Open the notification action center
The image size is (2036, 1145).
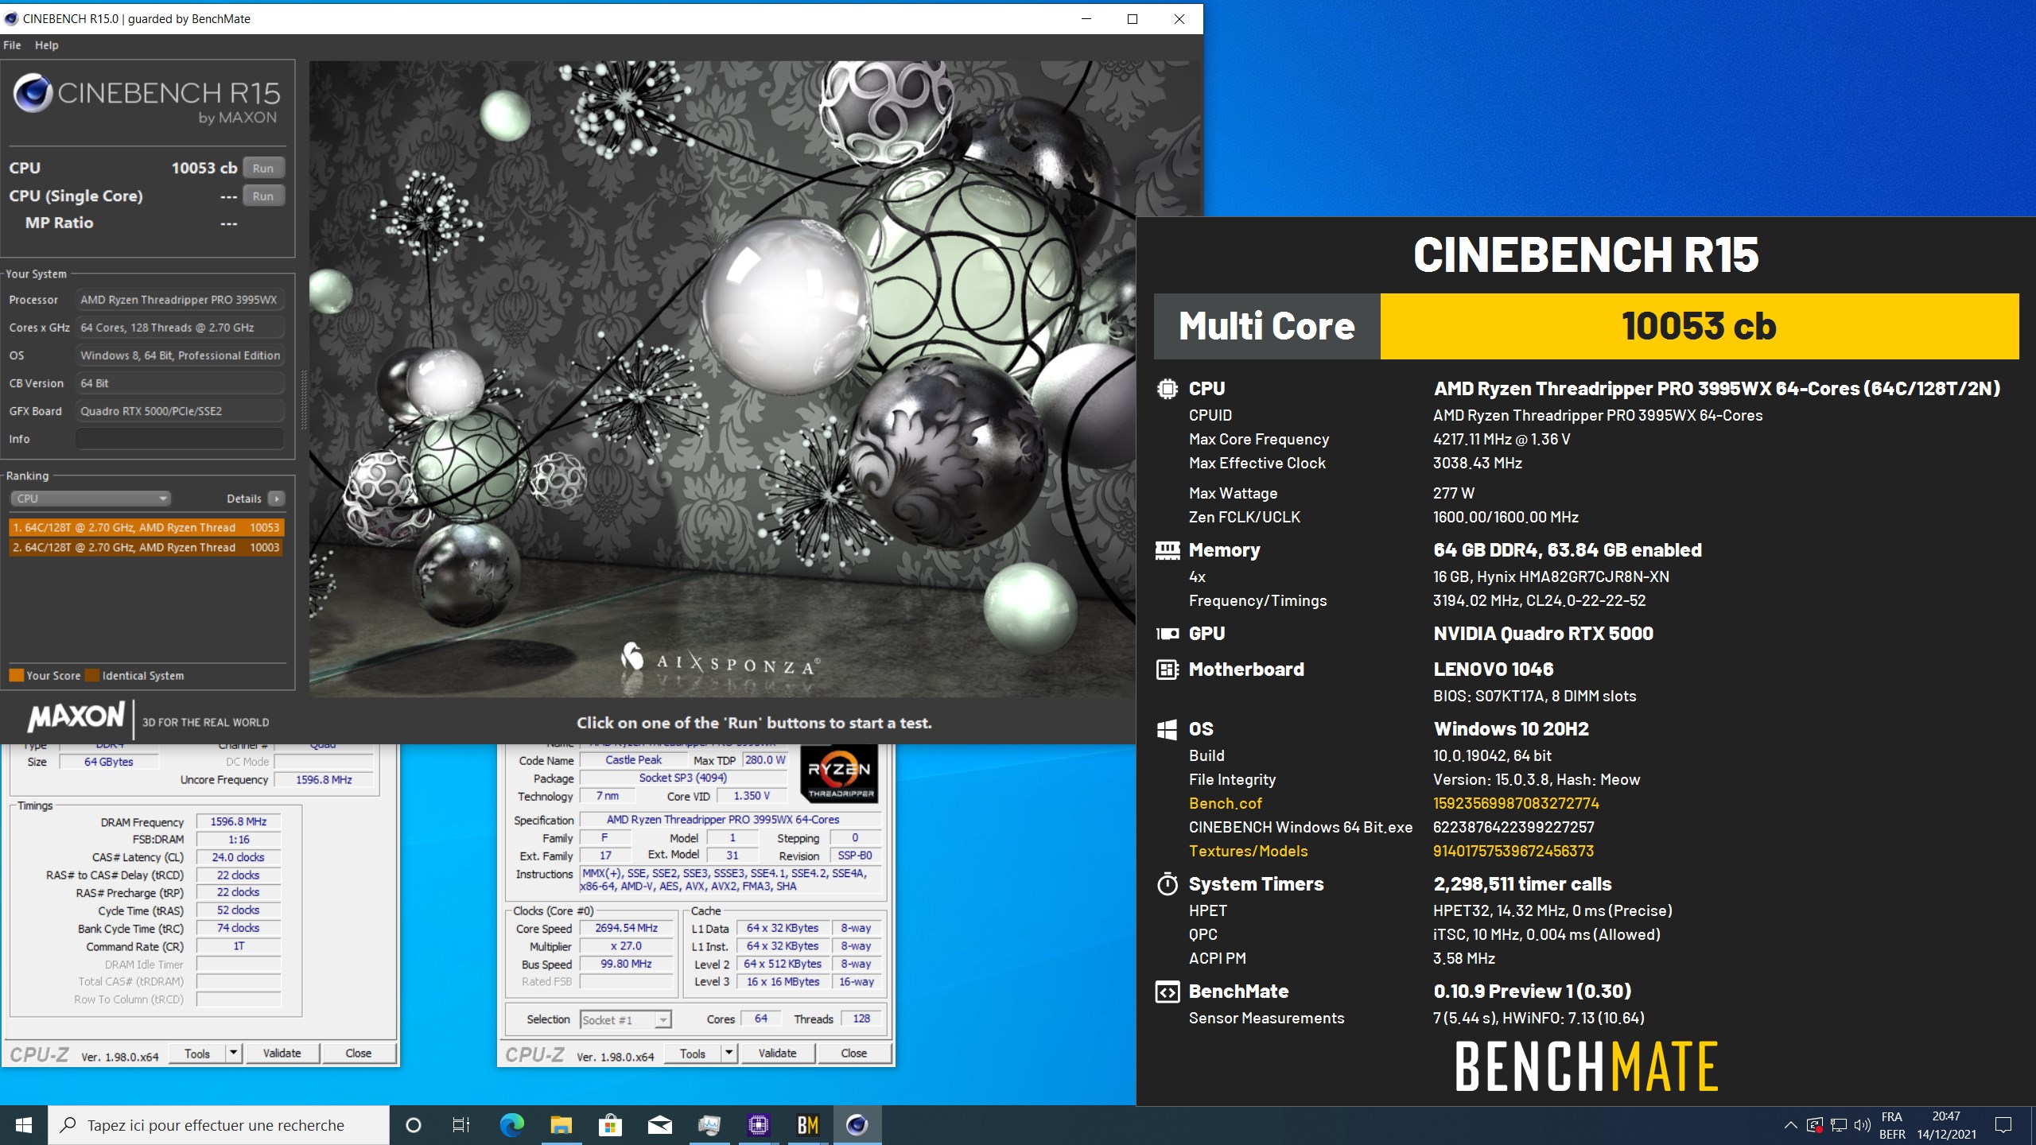coord(2003,1125)
